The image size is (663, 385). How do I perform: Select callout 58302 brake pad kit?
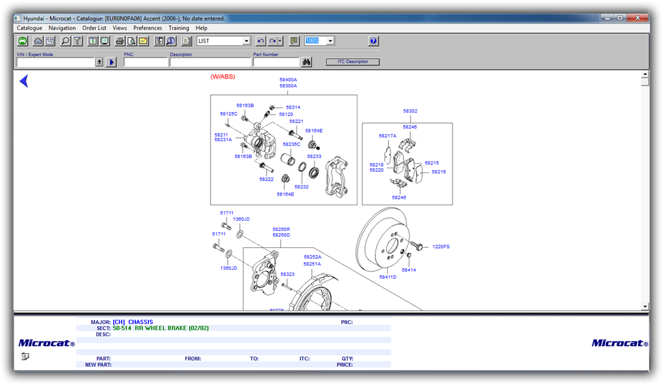[x=410, y=111]
